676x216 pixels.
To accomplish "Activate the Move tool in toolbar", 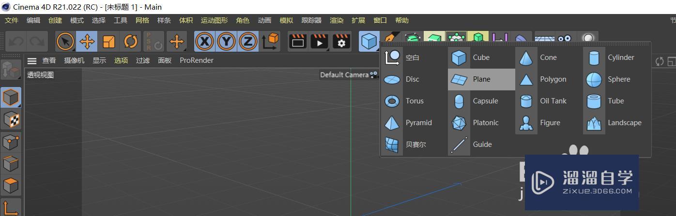I will click(87, 42).
